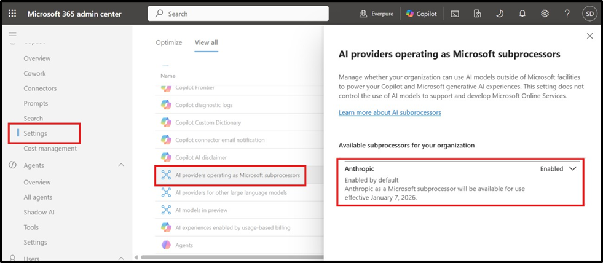Collapse navigation hamburger menu
The width and height of the screenshot is (603, 263).
click(12, 34)
